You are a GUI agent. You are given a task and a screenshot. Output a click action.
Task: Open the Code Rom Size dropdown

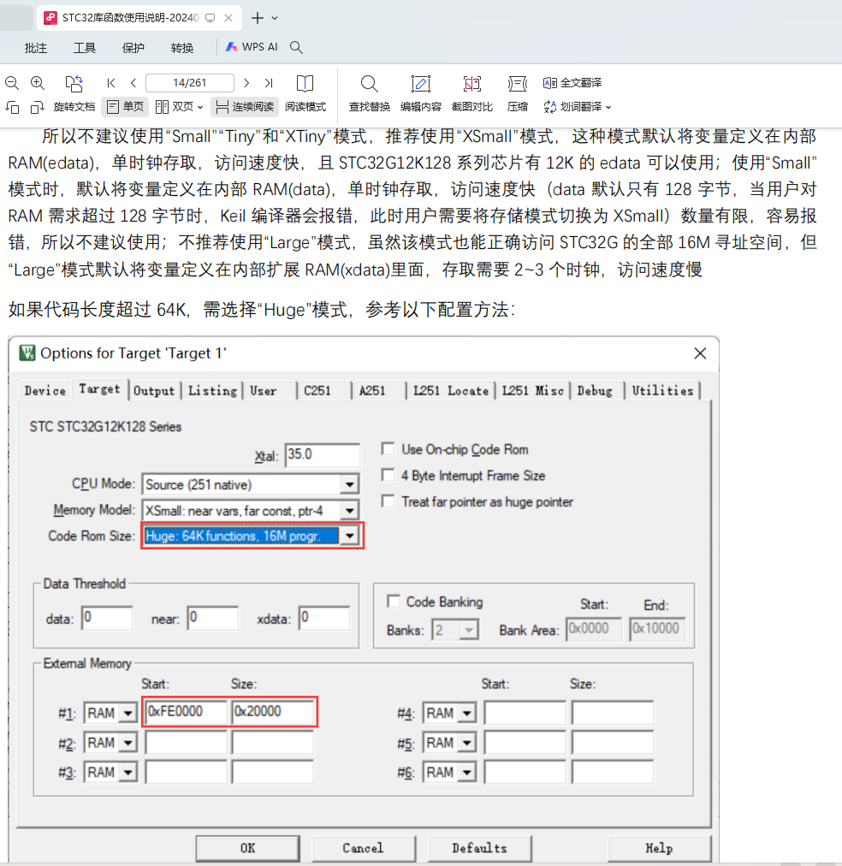pos(349,536)
